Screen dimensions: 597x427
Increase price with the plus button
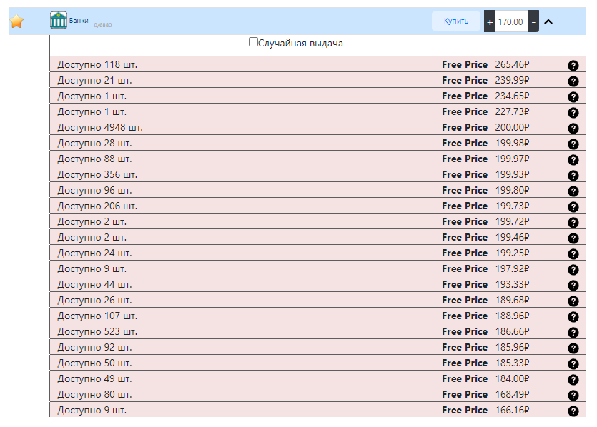click(x=490, y=21)
